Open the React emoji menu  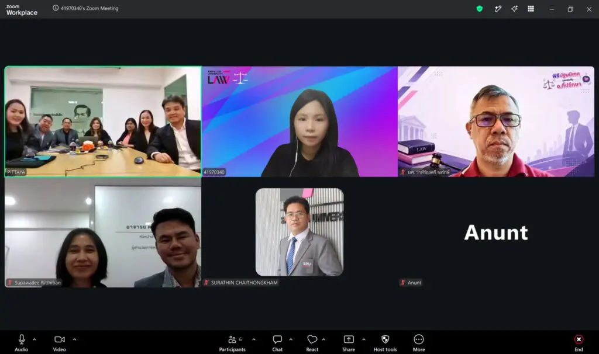(312, 342)
